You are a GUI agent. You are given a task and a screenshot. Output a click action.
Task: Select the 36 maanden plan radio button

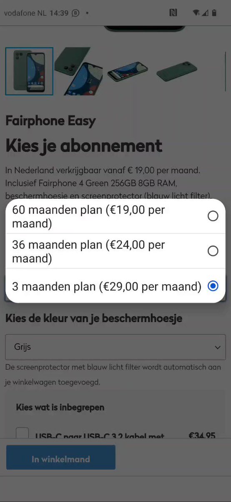pyautogui.click(x=213, y=251)
